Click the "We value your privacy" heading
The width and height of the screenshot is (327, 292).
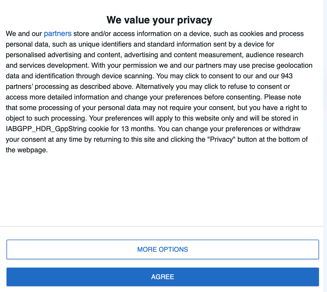[159, 20]
